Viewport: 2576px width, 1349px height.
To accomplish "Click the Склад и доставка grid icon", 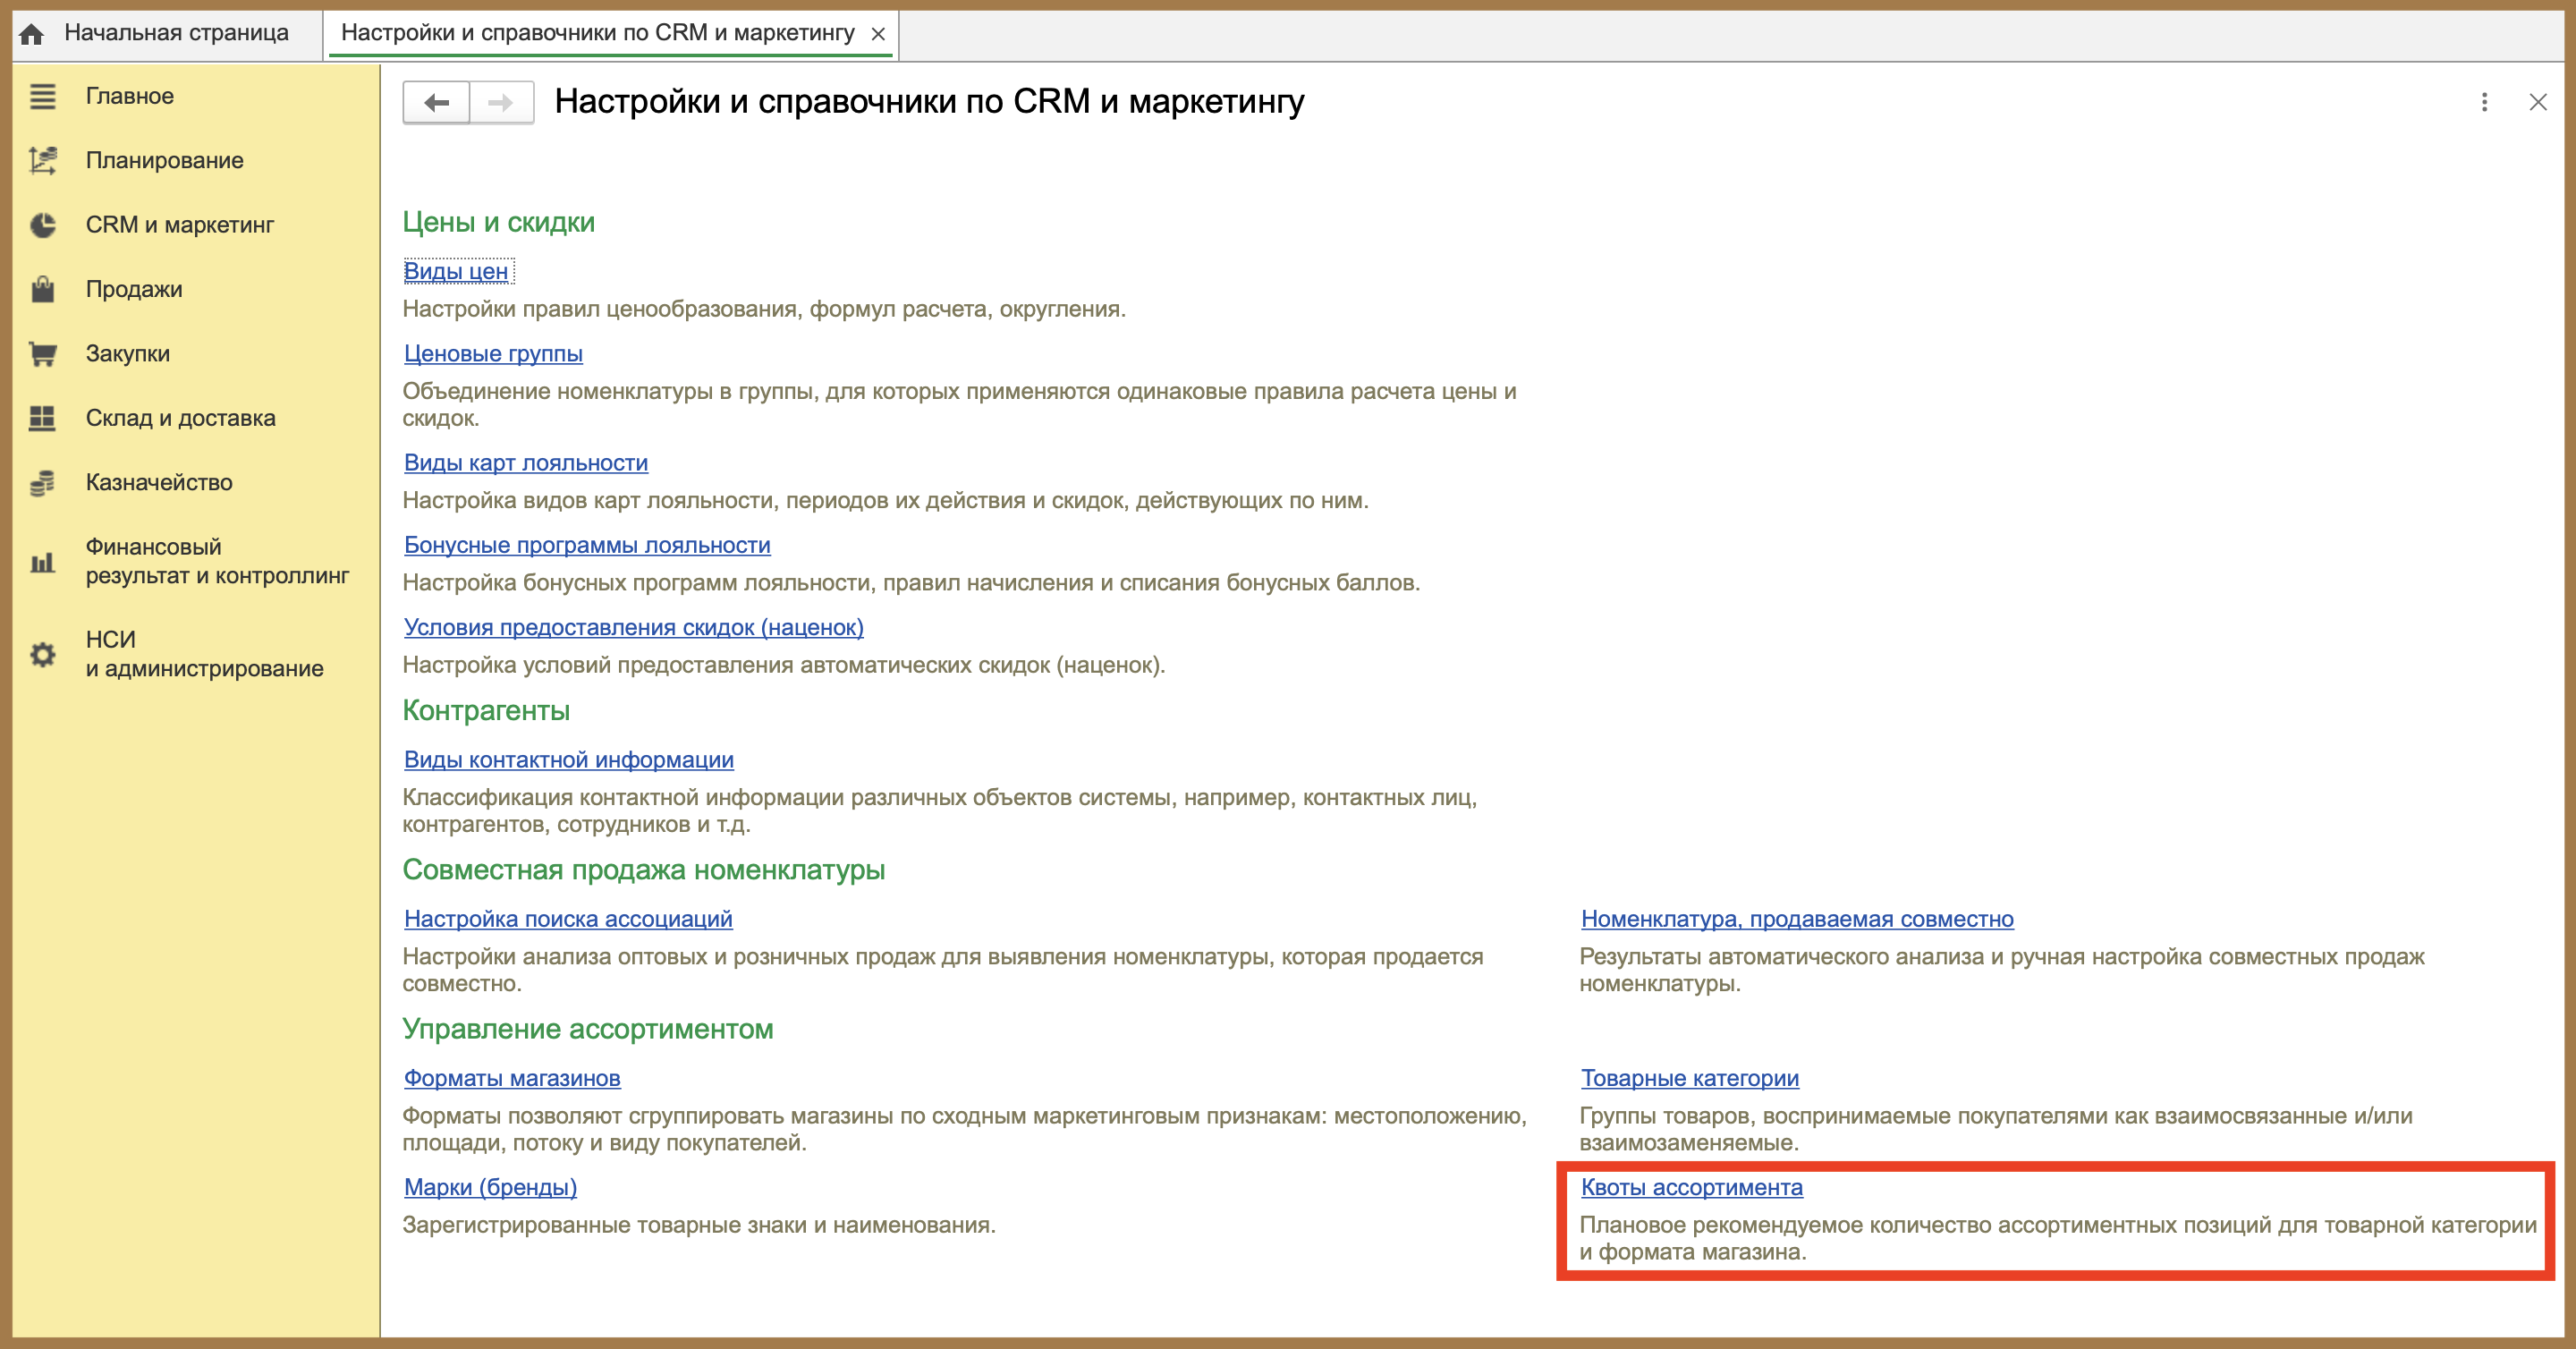I will pyautogui.click(x=42, y=418).
